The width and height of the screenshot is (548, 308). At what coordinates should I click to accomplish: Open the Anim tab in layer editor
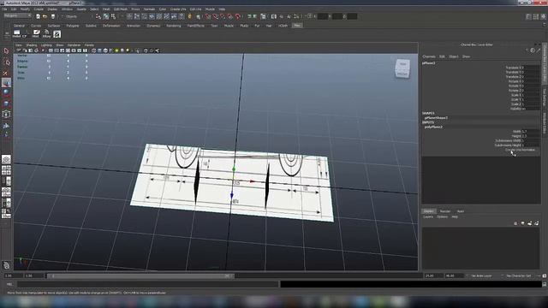click(x=461, y=211)
